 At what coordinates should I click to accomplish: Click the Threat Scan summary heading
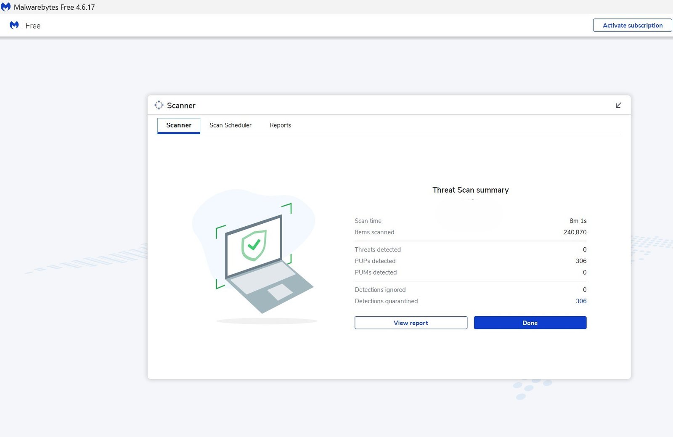pyautogui.click(x=471, y=190)
